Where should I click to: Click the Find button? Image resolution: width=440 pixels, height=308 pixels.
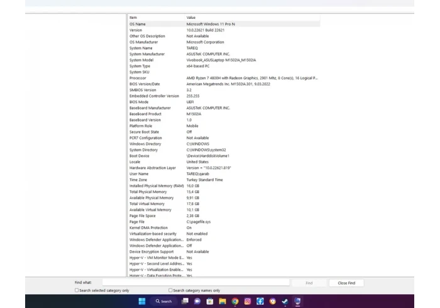[309, 283]
